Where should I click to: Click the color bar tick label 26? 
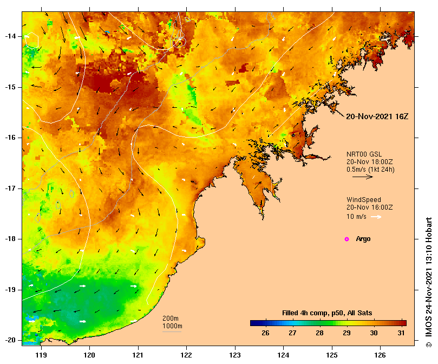tap(265, 333)
